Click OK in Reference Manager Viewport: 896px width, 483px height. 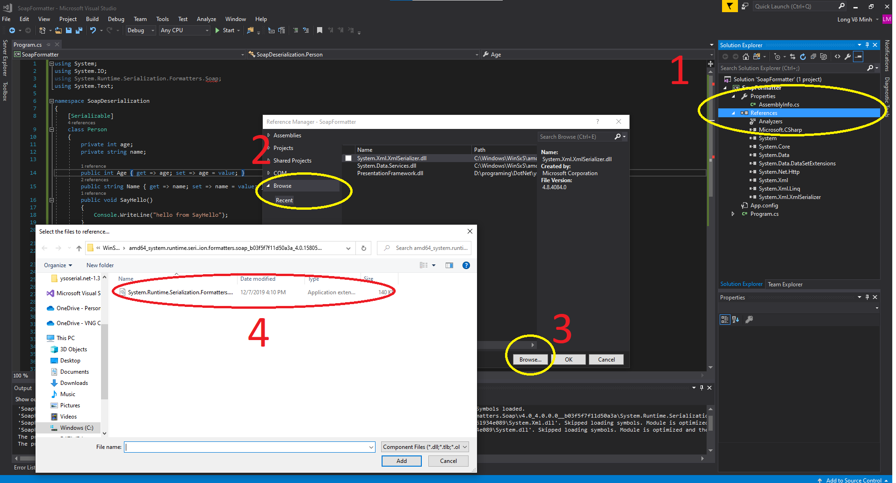click(x=569, y=360)
